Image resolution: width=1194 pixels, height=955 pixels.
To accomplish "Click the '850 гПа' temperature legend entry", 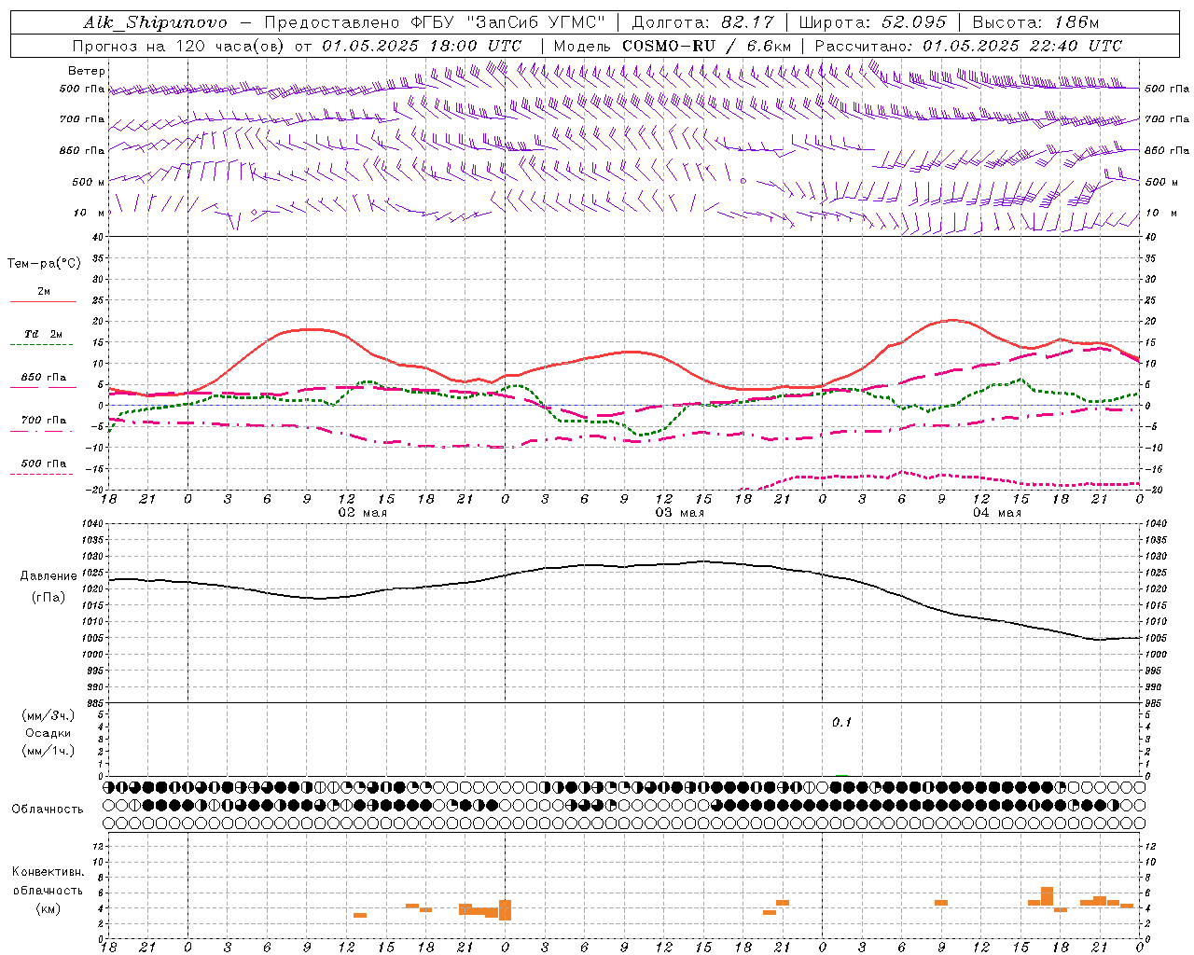I will pyautogui.click(x=44, y=378).
